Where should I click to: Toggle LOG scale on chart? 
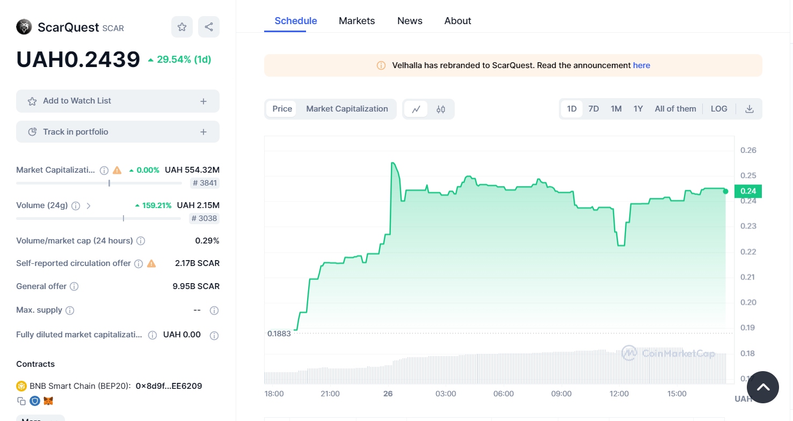pos(719,109)
